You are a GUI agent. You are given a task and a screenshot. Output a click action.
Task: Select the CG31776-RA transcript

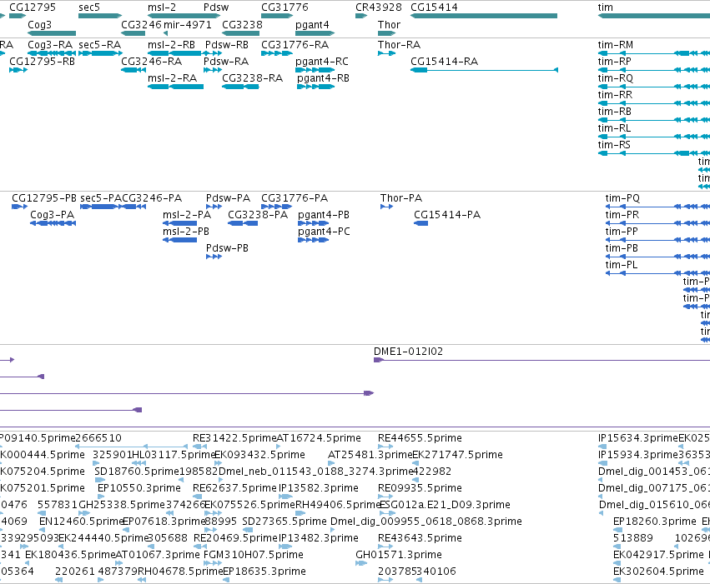[277, 53]
